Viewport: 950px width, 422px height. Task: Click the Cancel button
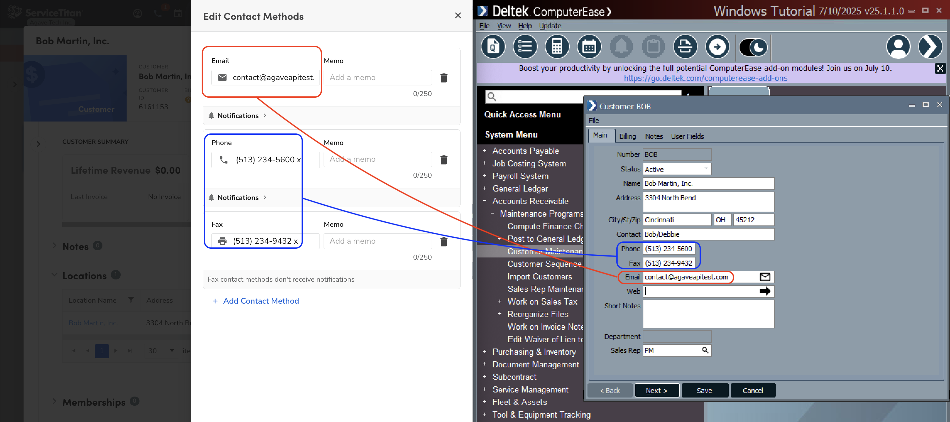click(x=752, y=391)
